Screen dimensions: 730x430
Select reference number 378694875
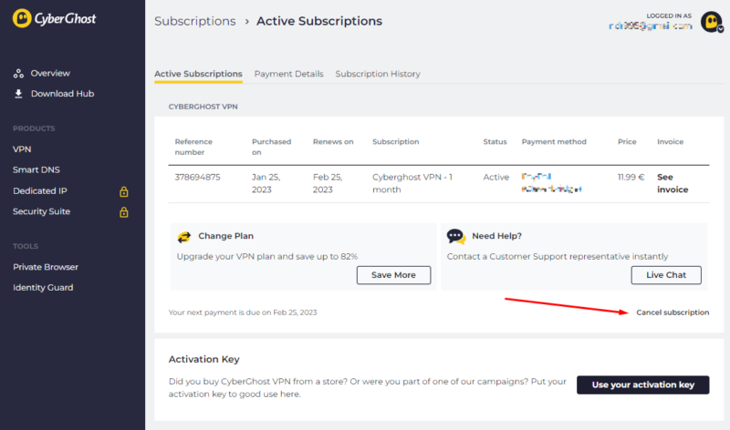197,177
